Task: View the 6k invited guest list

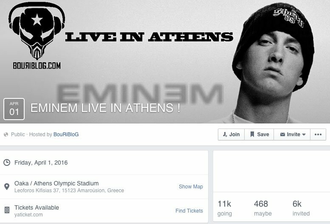Action: coord(301,208)
